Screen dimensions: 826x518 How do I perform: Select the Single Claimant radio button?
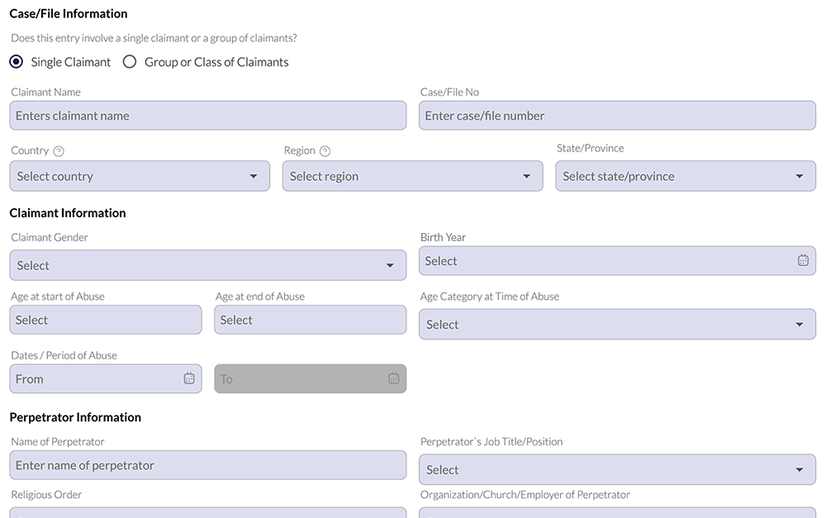tap(17, 62)
